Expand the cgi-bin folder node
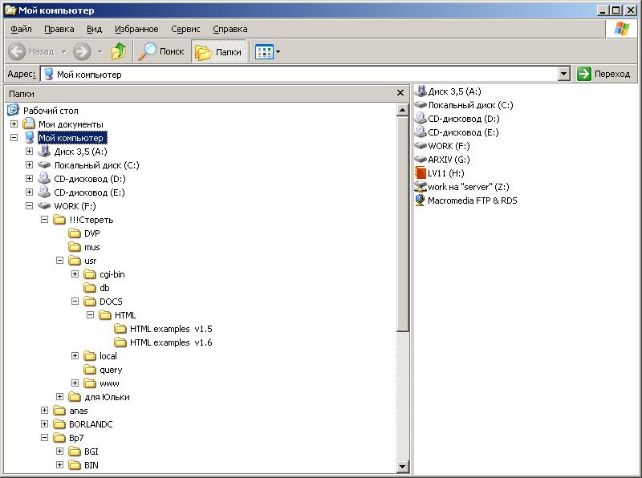This screenshot has height=478, width=642. [75, 273]
